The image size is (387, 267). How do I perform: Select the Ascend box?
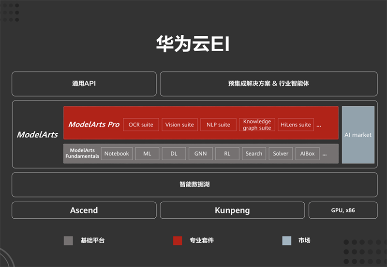tap(84, 211)
